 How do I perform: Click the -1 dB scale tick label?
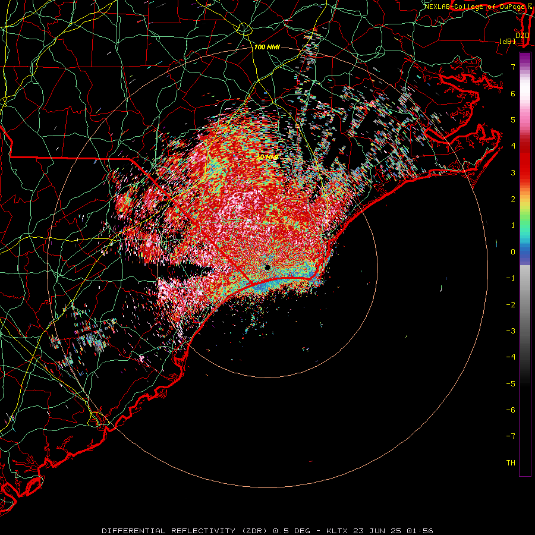click(511, 278)
